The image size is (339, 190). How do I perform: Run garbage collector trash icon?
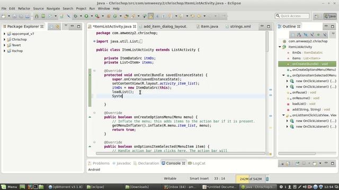point(267,179)
